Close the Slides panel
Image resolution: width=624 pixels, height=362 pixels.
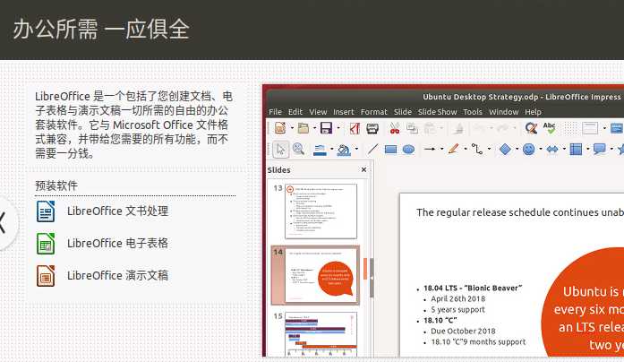[x=363, y=169]
